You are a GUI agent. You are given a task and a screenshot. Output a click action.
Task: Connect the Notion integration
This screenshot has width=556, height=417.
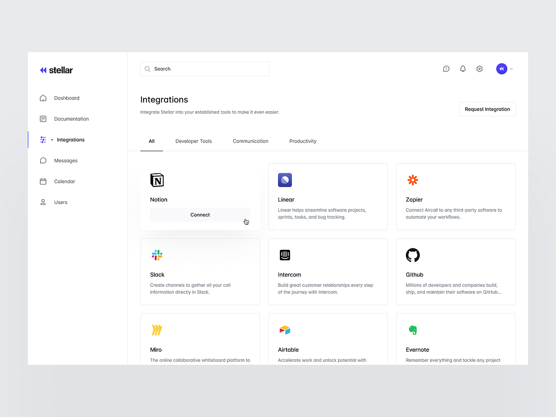200,215
